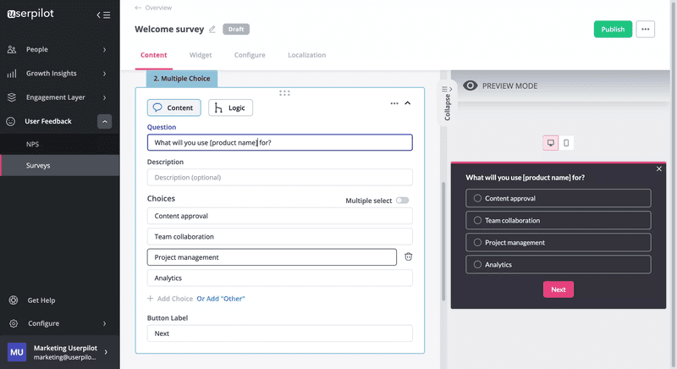Click the Content approval choice field

pos(280,216)
